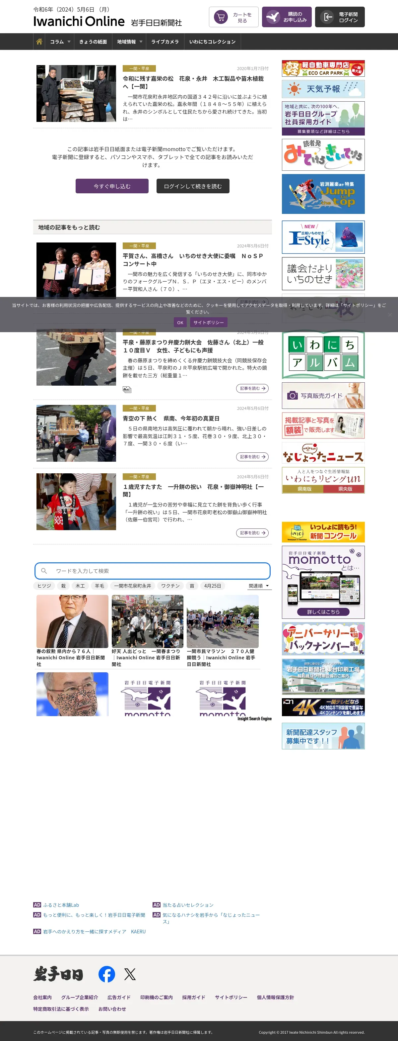Open 広告ガイド footer link
398x1041 pixels.
click(119, 997)
